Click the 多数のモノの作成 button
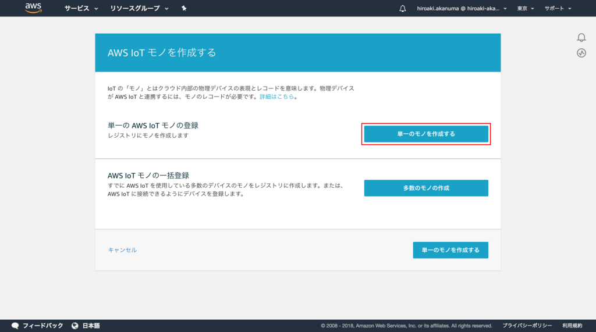596x332 pixels. point(426,188)
